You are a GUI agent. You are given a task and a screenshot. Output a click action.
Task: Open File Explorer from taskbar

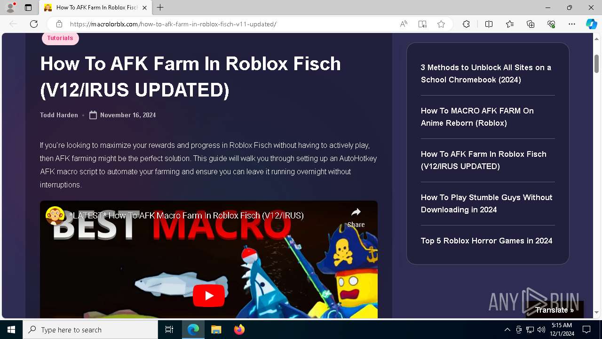tap(216, 330)
